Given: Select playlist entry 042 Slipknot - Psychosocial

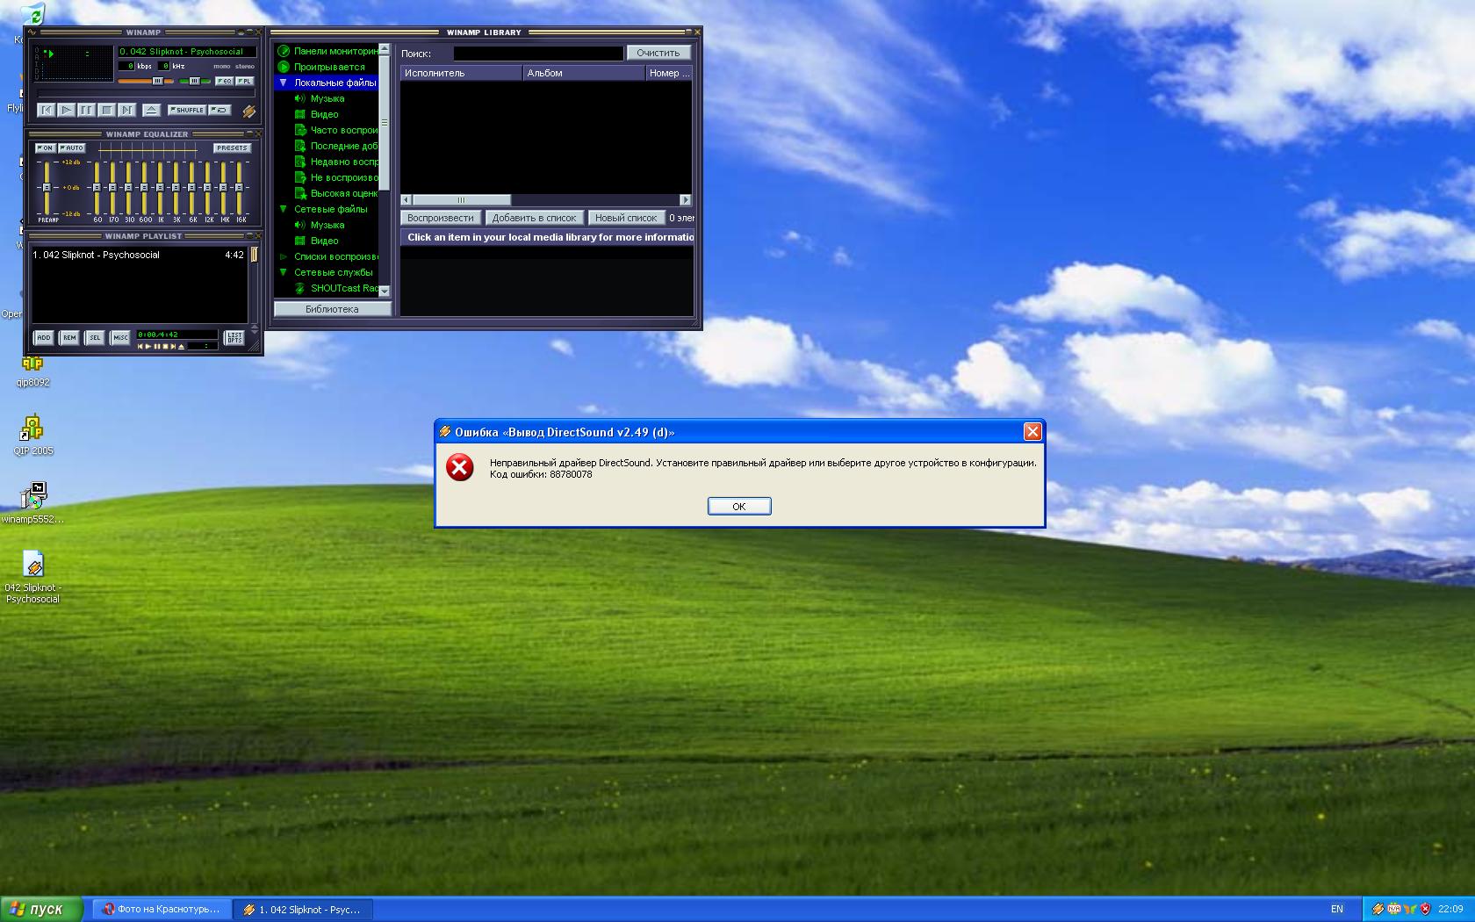Looking at the screenshot, I should [x=138, y=255].
